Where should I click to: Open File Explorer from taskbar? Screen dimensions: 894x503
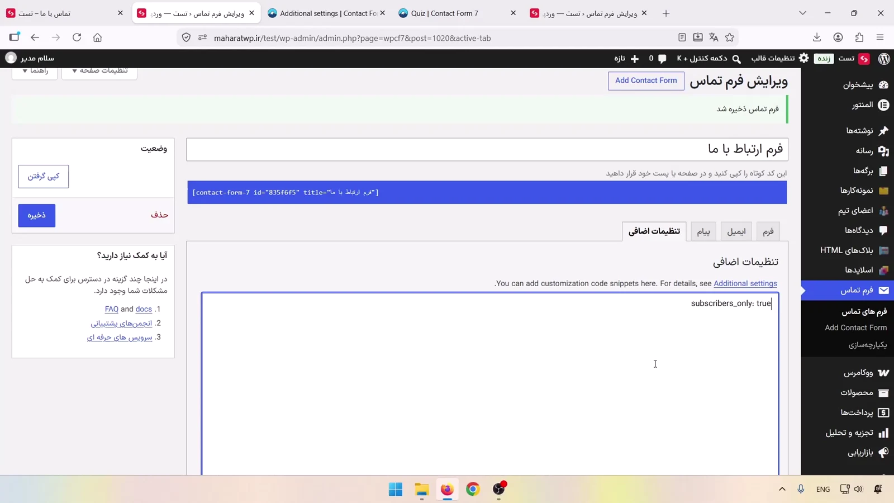click(422, 489)
